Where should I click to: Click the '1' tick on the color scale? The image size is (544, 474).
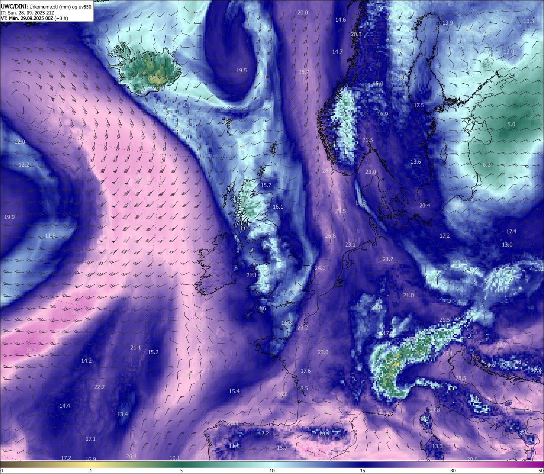pyautogui.click(x=91, y=471)
